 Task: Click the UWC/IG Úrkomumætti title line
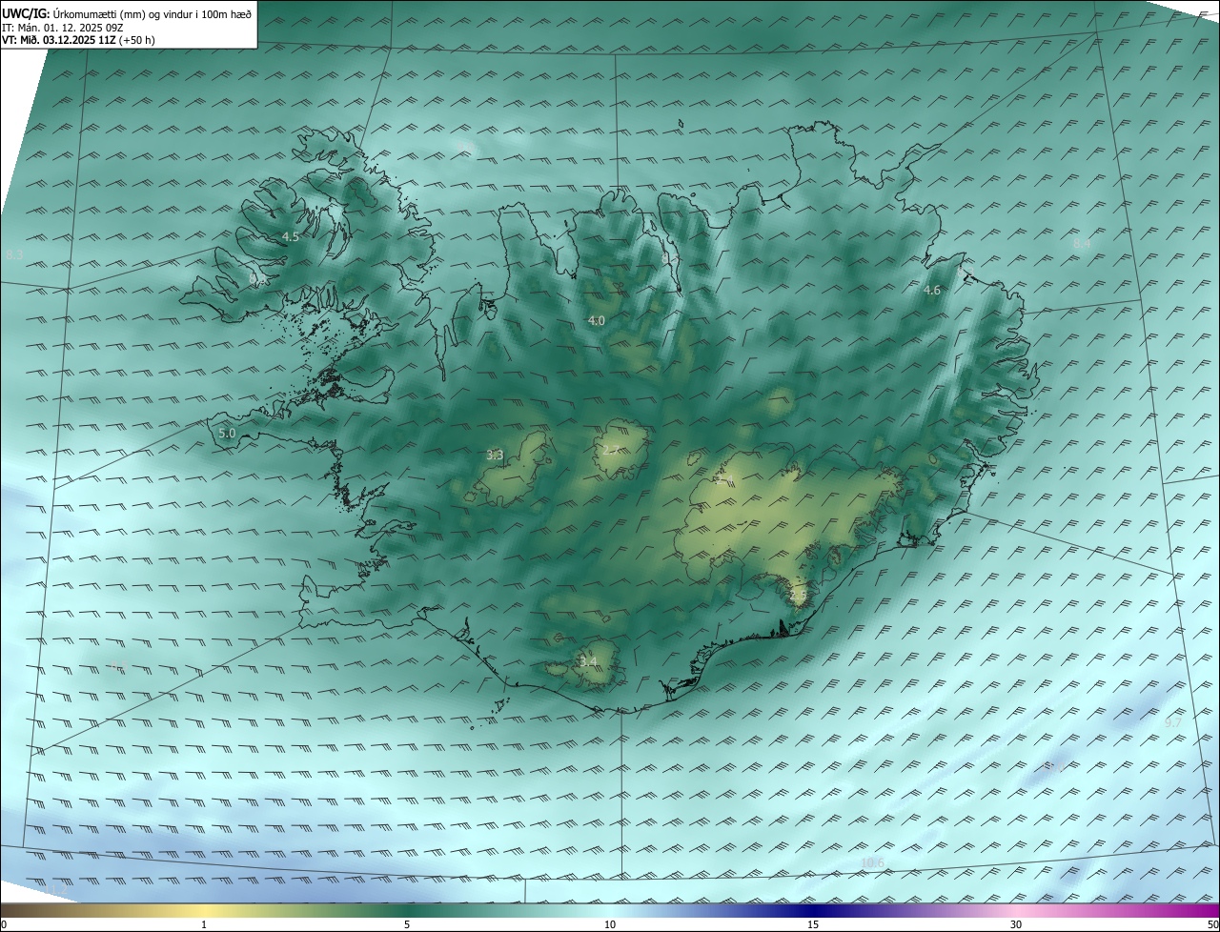(127, 14)
